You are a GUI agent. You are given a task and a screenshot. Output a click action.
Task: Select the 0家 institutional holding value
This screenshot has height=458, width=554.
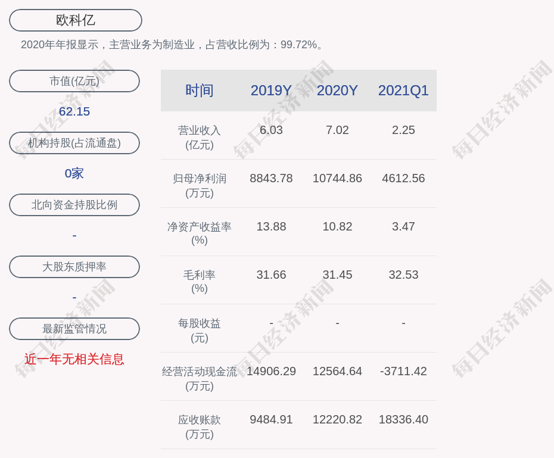click(74, 173)
